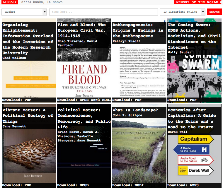Click the Fire and Blood cover image
Image resolution: width=223 pixels, height=188 pixels.
(84, 76)
